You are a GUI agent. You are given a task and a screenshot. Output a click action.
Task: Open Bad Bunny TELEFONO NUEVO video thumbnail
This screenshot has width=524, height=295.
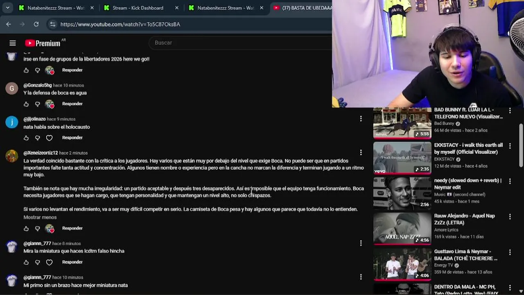[402, 123]
